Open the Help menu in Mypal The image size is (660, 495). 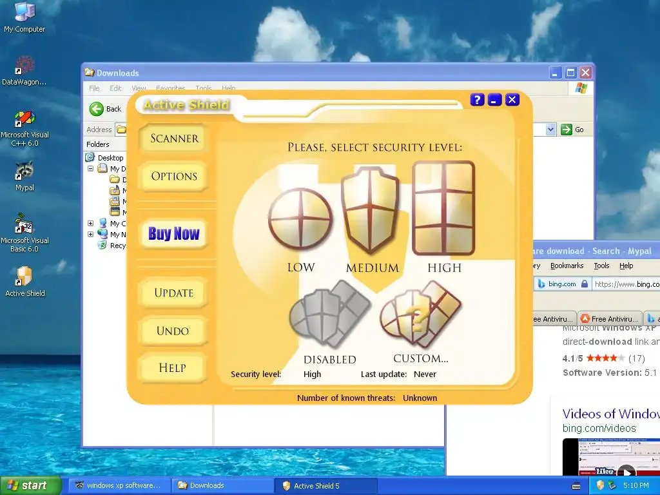coord(626,266)
